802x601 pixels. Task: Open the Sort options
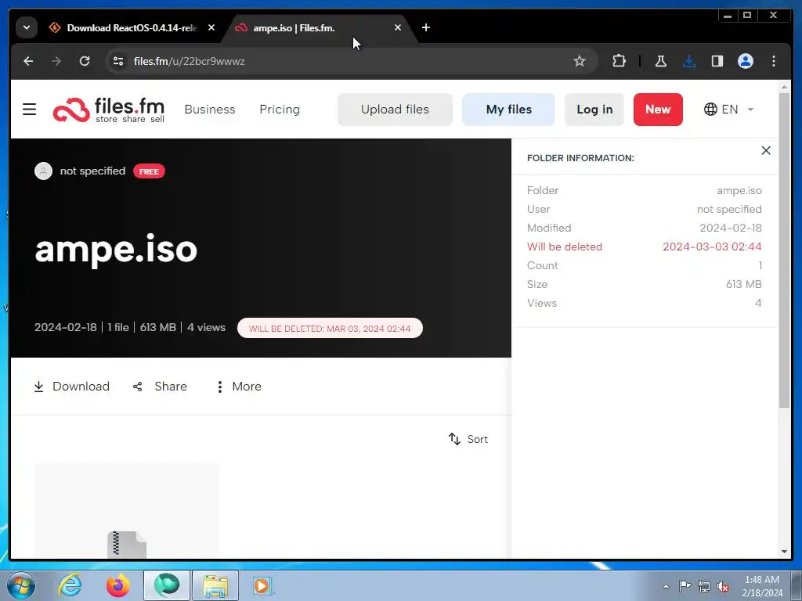click(468, 439)
